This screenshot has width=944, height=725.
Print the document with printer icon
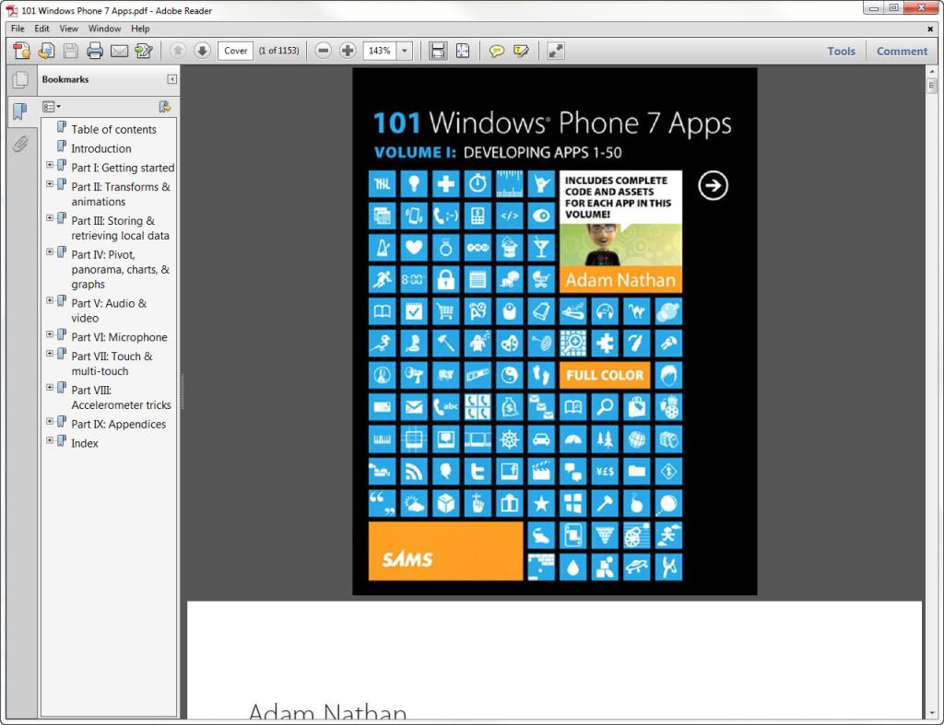pyautogui.click(x=95, y=52)
